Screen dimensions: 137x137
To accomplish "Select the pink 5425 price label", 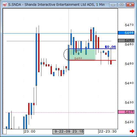I will 126,112.
